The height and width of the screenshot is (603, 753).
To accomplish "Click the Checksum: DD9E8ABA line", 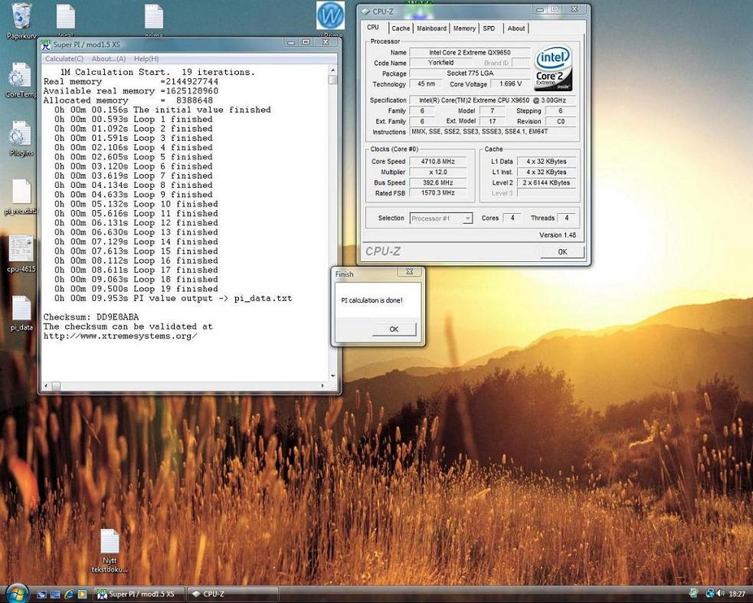I will point(91,317).
